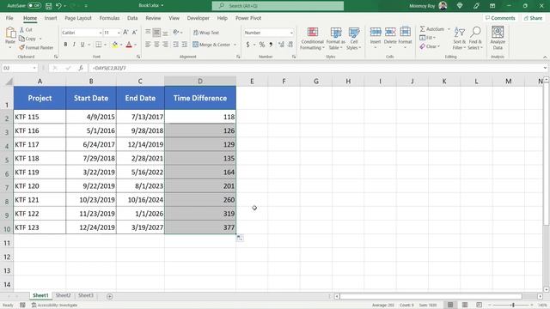
Task: Click the Format Painter brush
Action: 21,47
